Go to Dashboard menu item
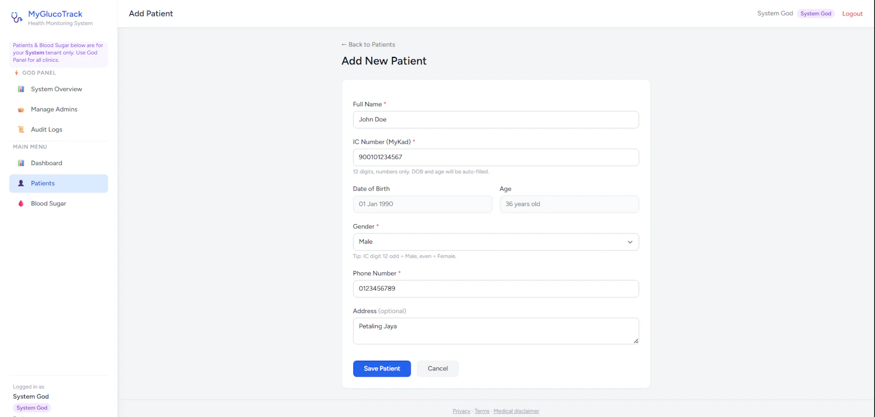 pyautogui.click(x=59, y=163)
